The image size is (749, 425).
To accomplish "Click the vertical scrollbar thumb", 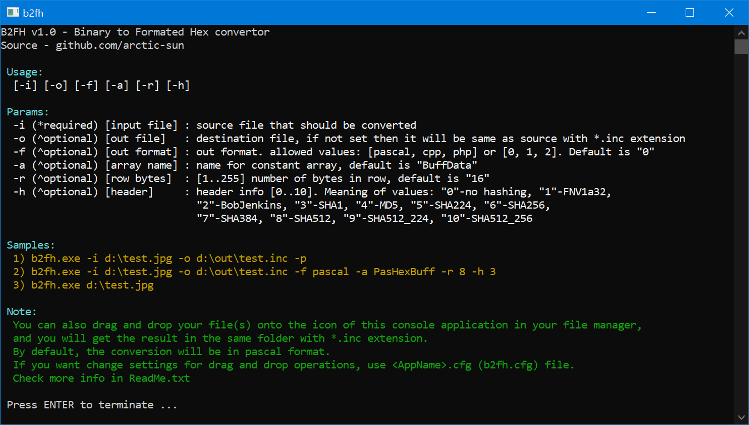I will [x=741, y=47].
